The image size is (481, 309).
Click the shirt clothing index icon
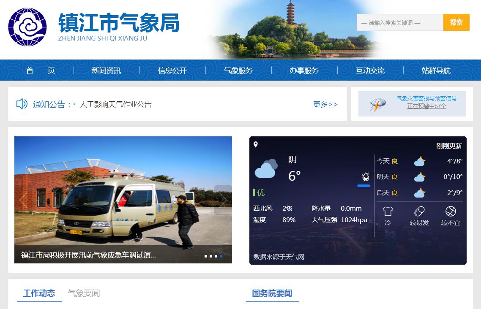[388, 211]
